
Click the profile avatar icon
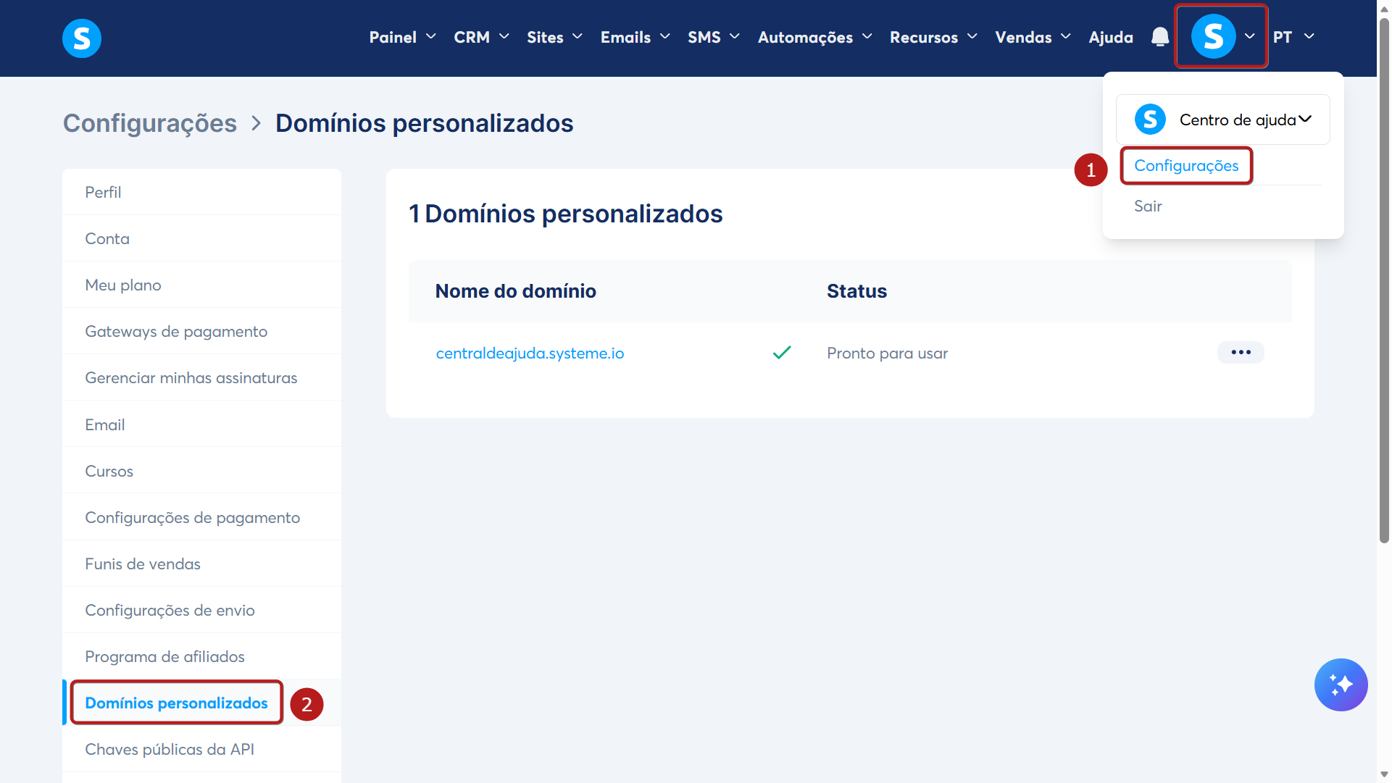tap(1213, 36)
